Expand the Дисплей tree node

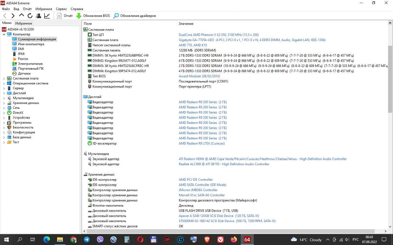click(4, 93)
